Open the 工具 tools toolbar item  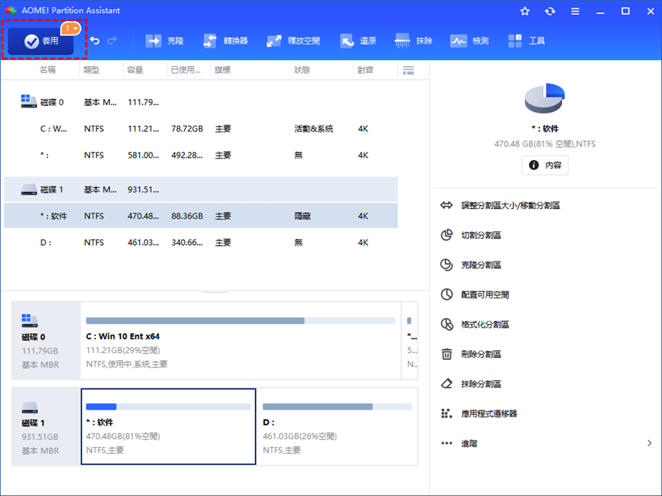(x=526, y=41)
